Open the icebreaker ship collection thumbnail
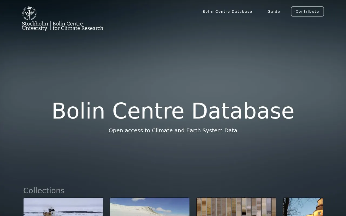This screenshot has height=216, width=346. [x=63, y=207]
